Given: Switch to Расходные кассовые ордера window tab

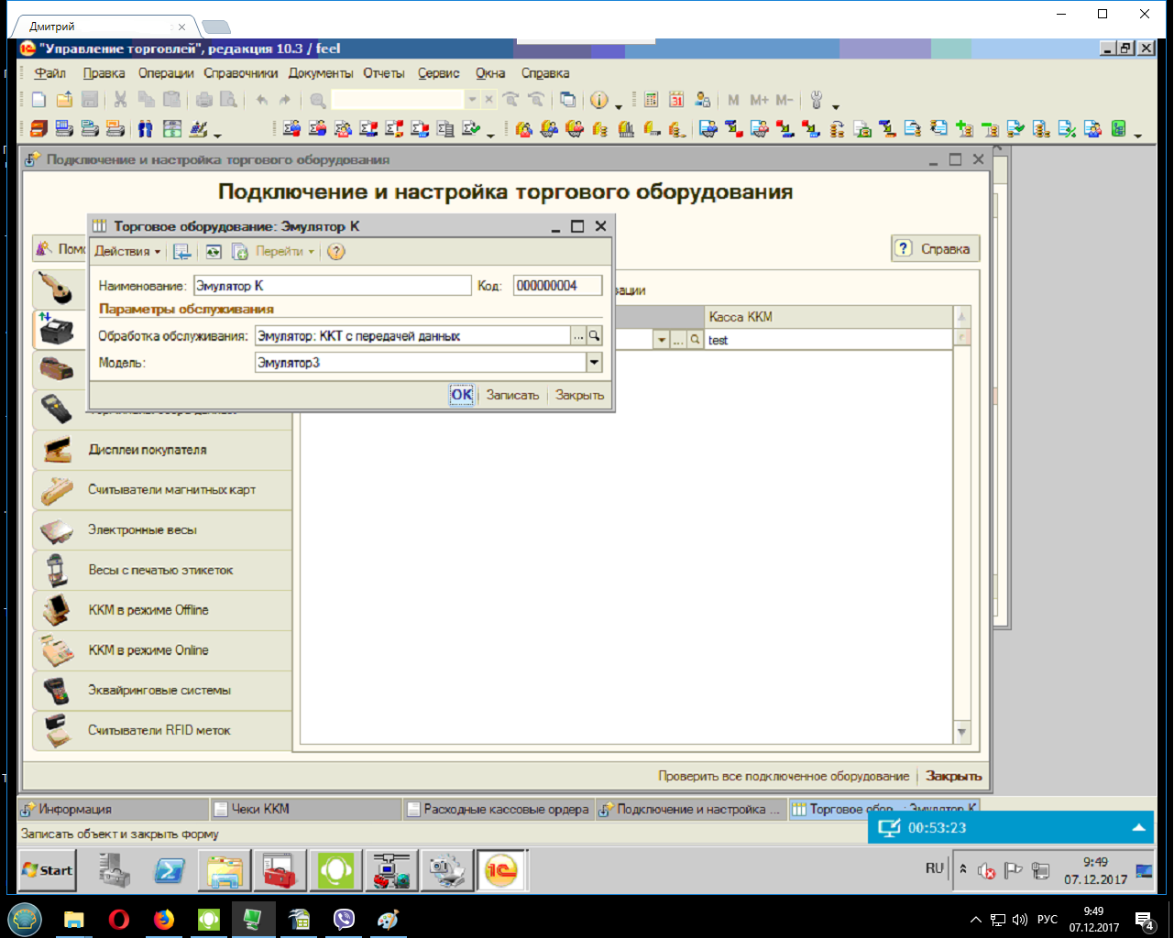Looking at the screenshot, I should [x=499, y=809].
